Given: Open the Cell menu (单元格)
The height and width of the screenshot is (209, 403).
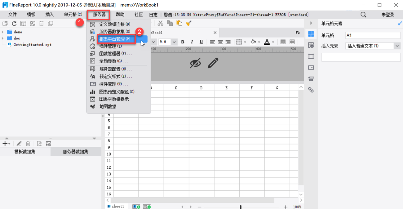Looking at the screenshot, I should coord(73,15).
